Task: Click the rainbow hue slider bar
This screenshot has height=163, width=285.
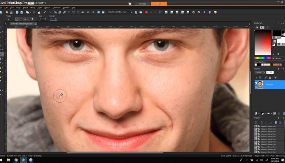Action: [x=263, y=58]
